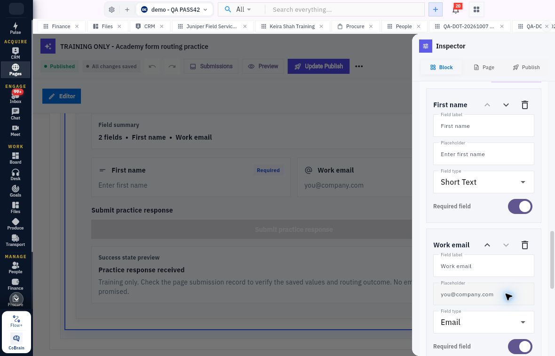Screen dimensions: 555x356
Task: Open People module in sidebar
Action: click(x=15, y=268)
